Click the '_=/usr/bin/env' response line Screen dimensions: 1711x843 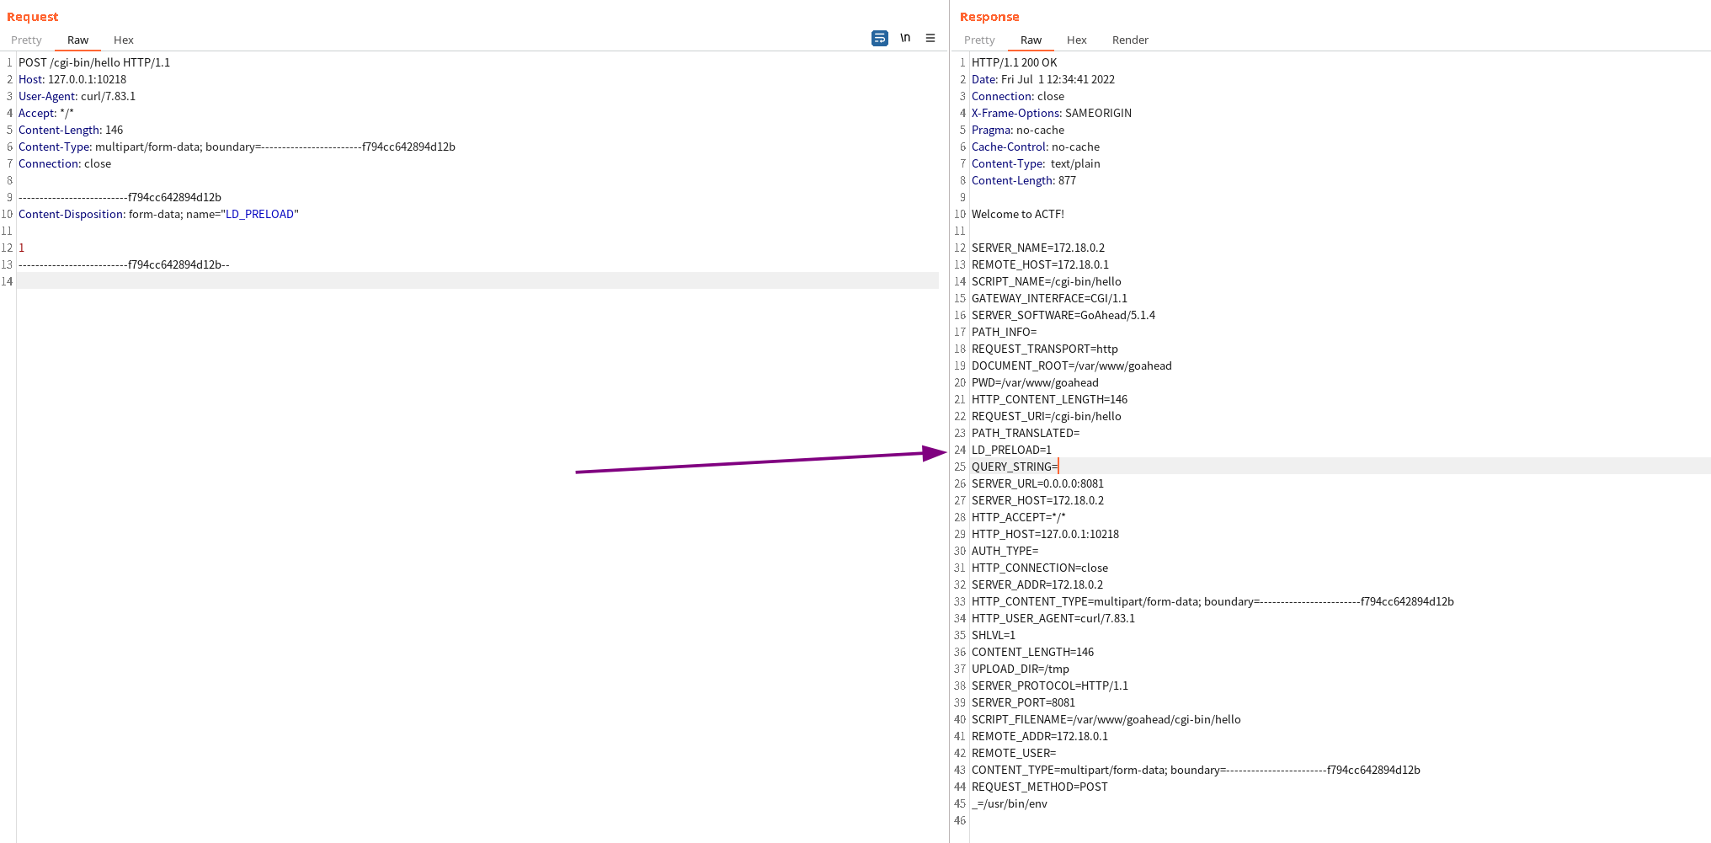click(x=1010, y=803)
